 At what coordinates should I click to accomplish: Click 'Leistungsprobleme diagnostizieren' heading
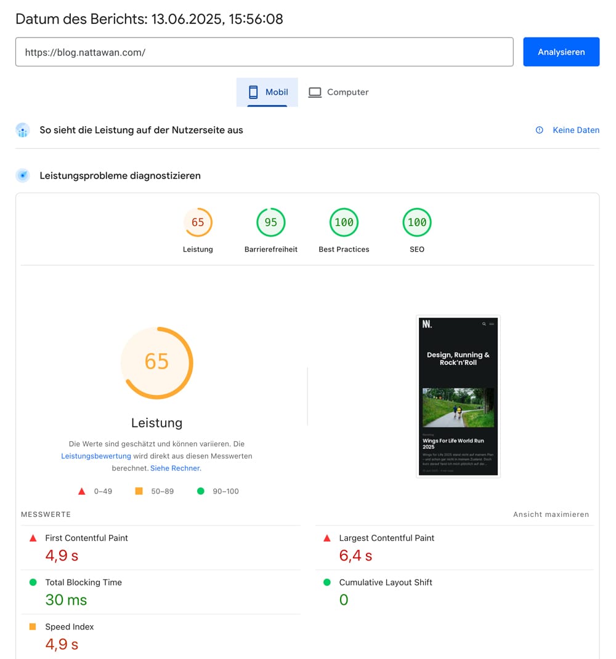tap(120, 176)
